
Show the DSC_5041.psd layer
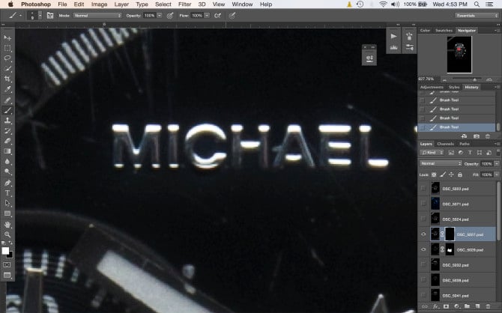(423, 295)
